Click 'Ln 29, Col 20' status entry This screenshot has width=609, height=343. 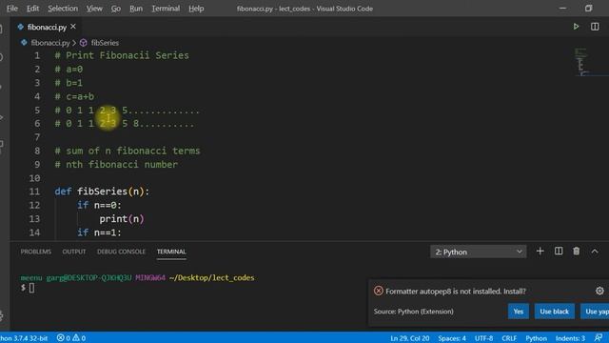pos(410,338)
